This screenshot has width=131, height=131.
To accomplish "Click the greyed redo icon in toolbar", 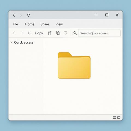I will 65,33.
